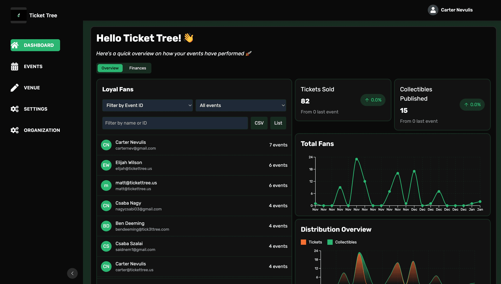Click the Ticket Tree logo
Screen dimensions: 501x284
(18, 15)
